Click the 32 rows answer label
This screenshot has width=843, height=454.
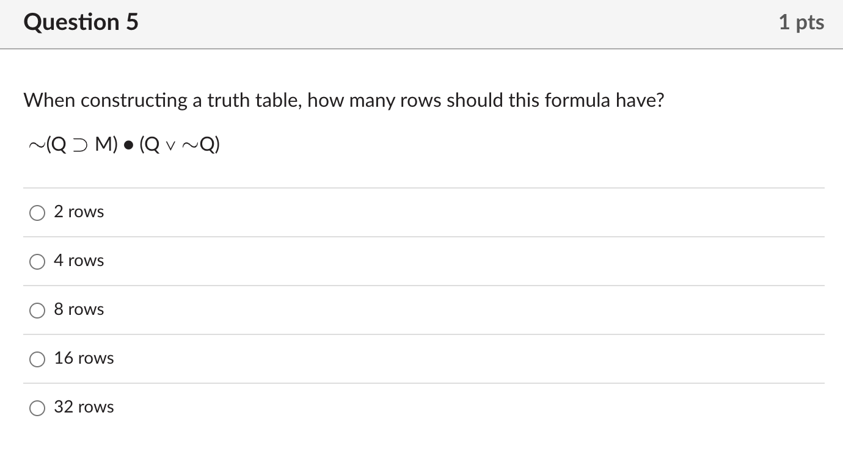(84, 407)
